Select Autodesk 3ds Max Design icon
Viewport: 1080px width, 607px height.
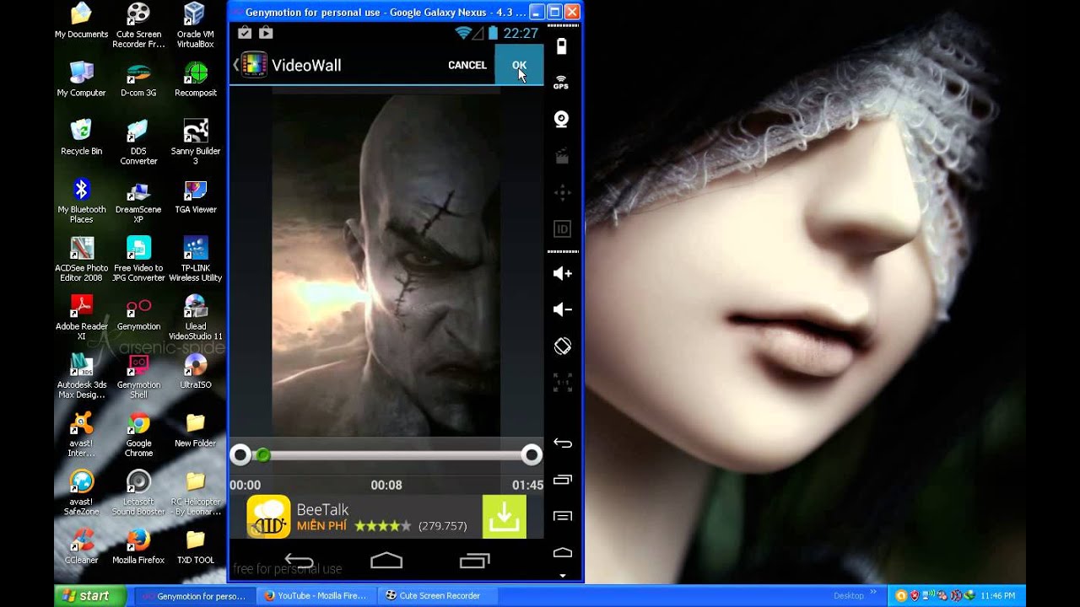(x=81, y=374)
